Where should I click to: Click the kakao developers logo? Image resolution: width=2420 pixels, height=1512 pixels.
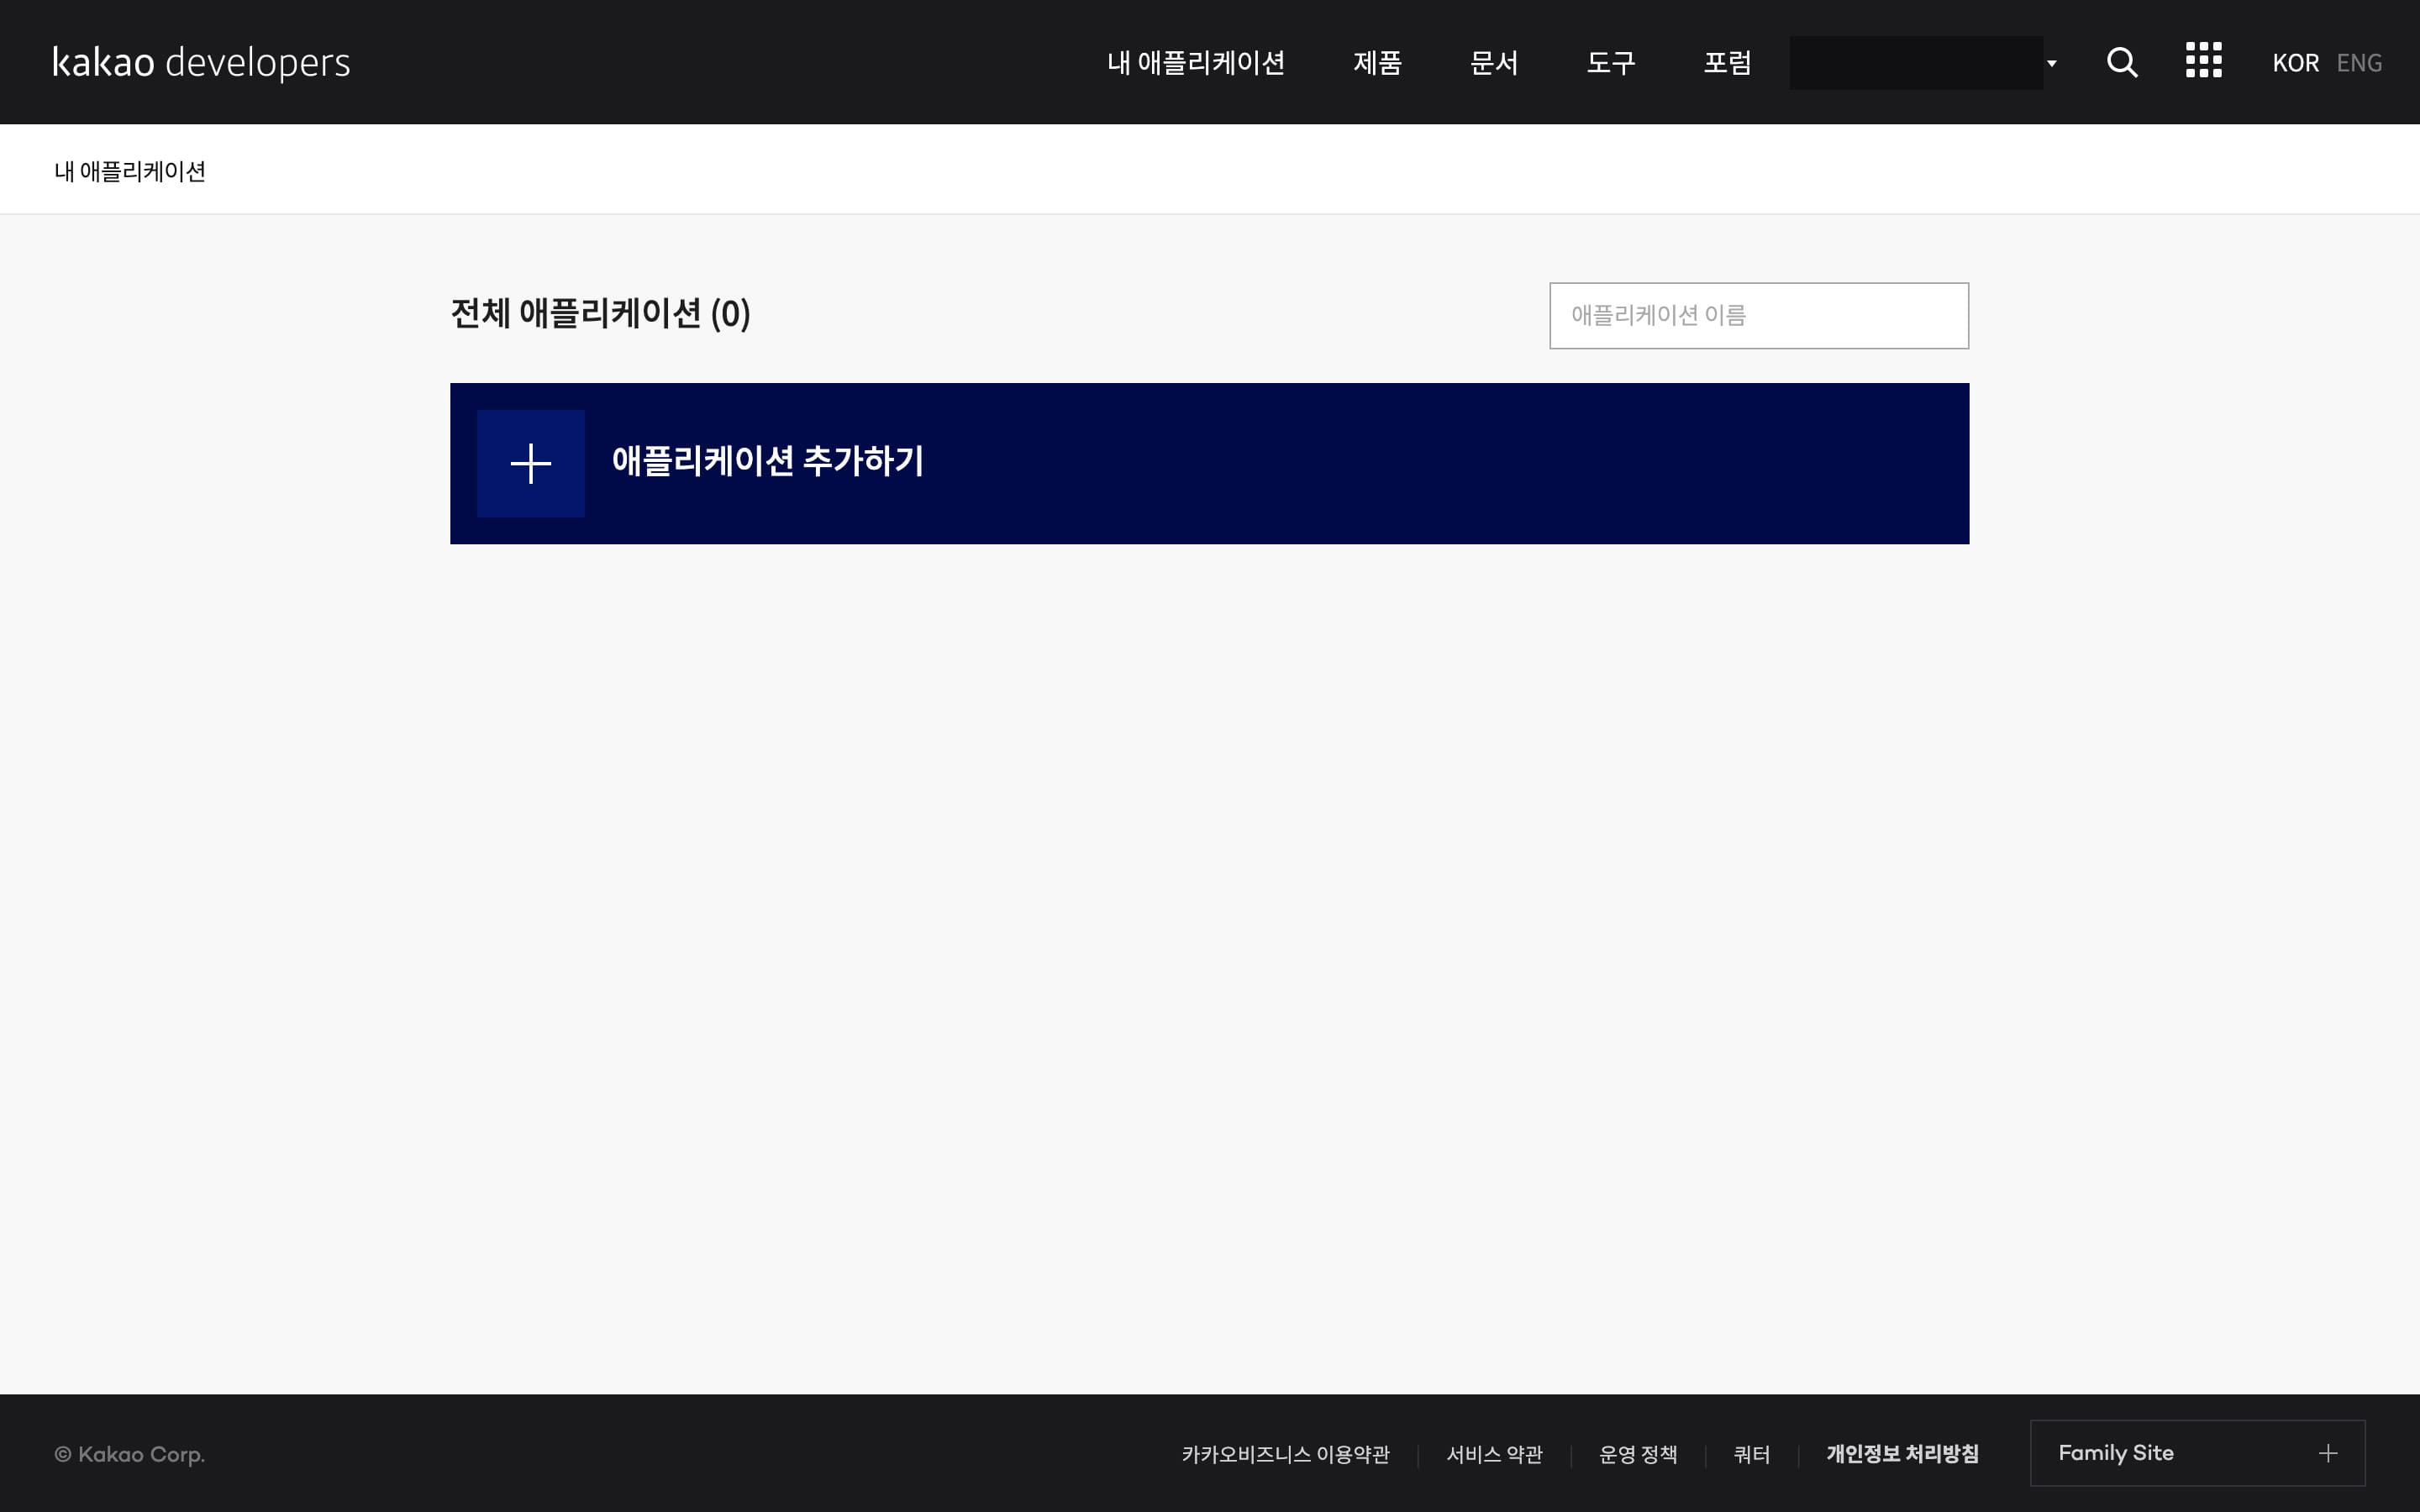click(x=201, y=62)
